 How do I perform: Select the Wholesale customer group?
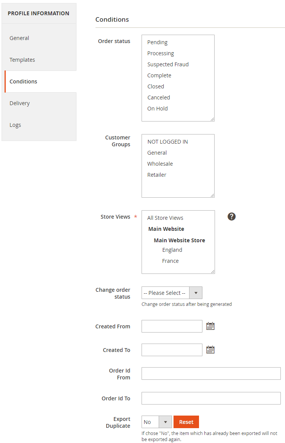coord(160,164)
